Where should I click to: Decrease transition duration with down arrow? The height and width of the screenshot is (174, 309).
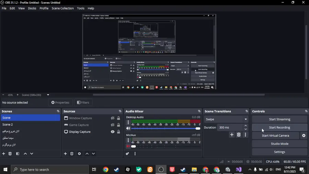[245, 129]
